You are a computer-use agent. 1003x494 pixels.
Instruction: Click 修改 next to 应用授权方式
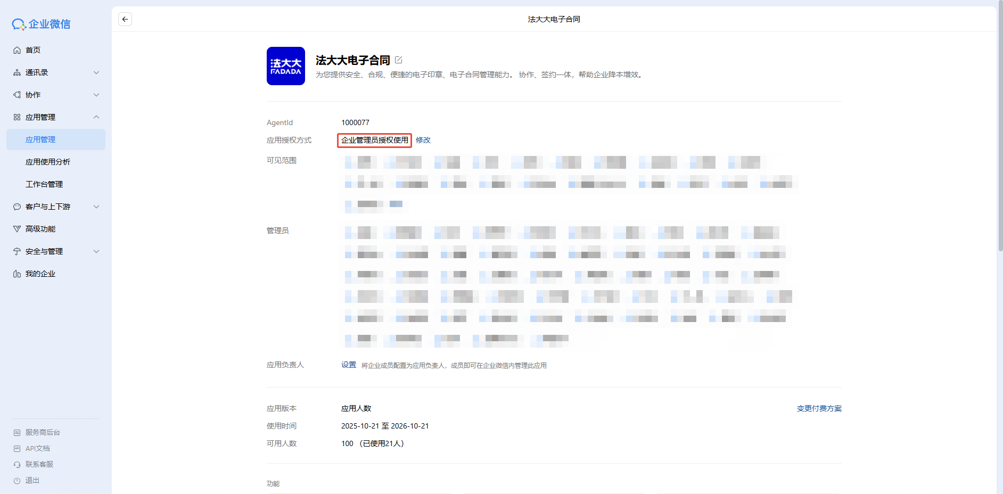423,140
